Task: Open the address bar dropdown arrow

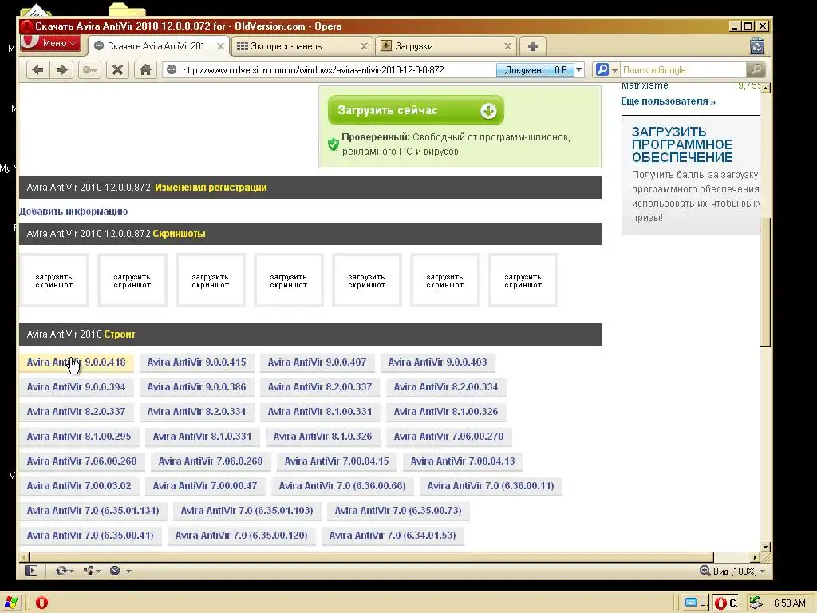Action: click(x=579, y=70)
